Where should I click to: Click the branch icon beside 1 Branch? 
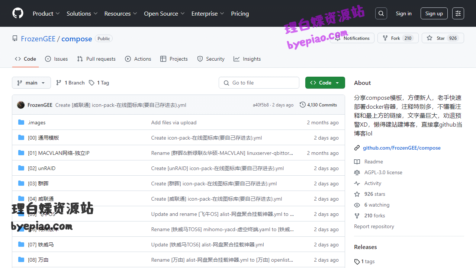pyautogui.click(x=59, y=83)
